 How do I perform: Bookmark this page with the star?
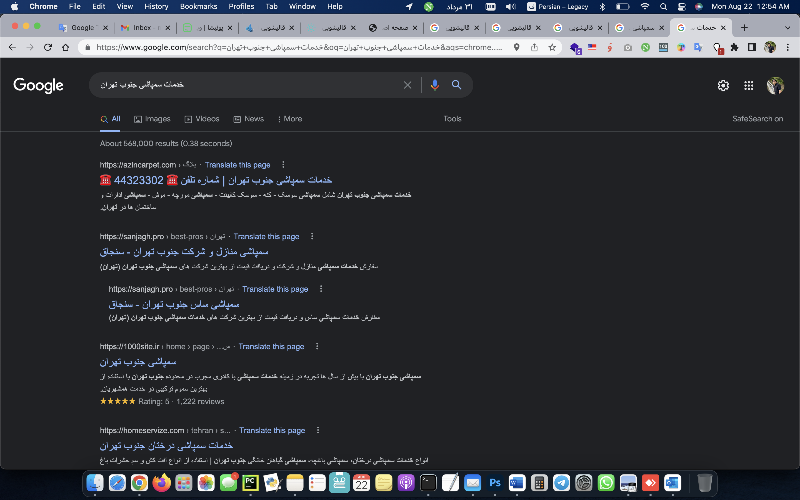point(552,47)
